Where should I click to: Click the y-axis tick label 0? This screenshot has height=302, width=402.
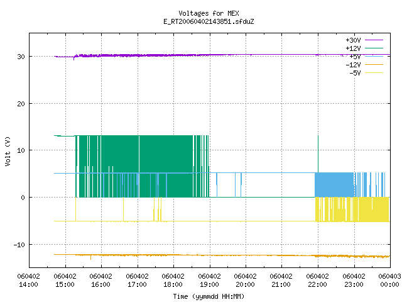click(x=23, y=198)
